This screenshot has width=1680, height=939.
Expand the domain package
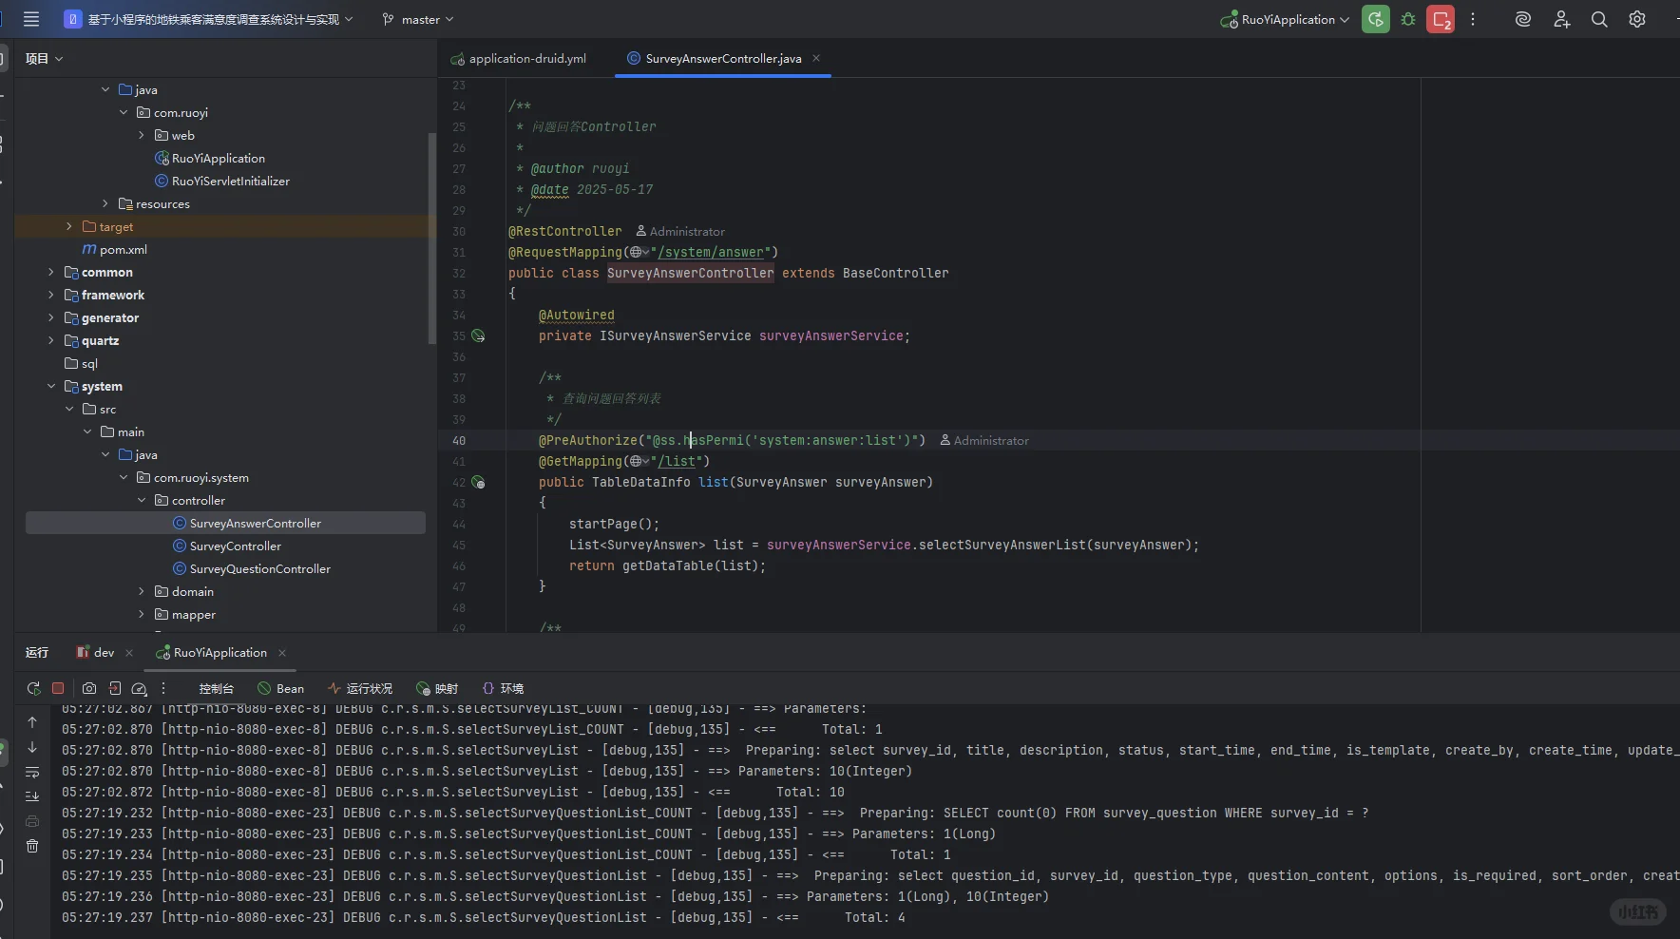(142, 591)
